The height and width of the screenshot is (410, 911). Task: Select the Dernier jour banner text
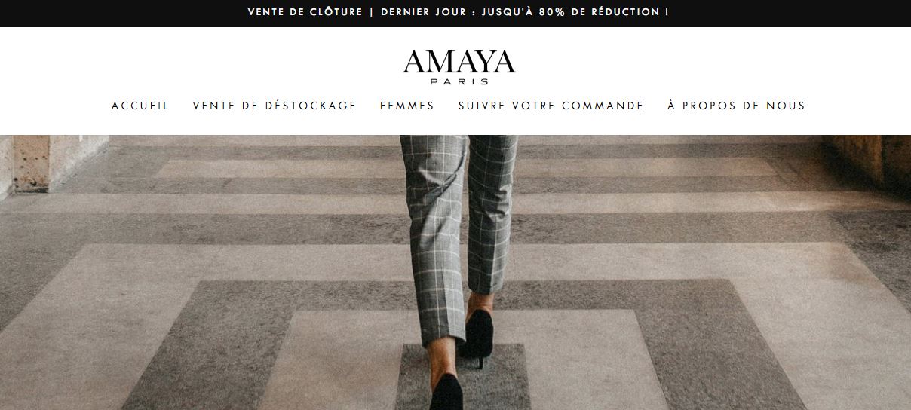point(422,12)
